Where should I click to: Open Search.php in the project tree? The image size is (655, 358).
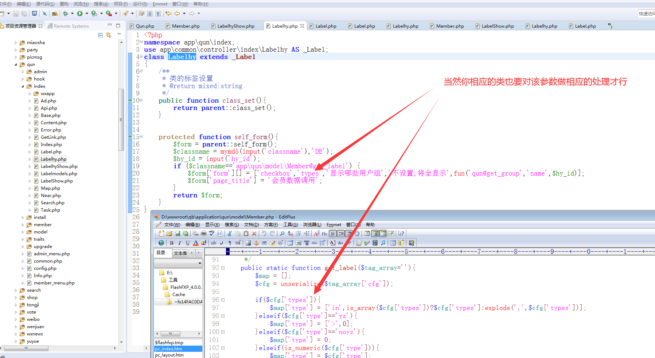coord(52,203)
